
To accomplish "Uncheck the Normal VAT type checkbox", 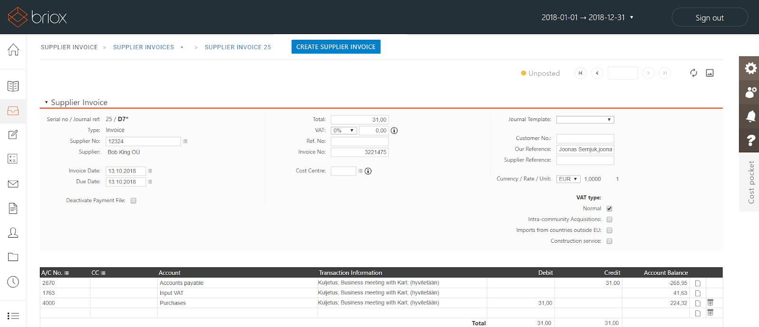I will point(610,209).
